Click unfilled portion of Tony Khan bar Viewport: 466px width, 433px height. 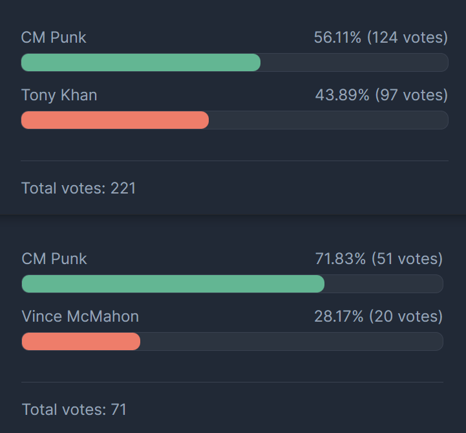coord(328,120)
